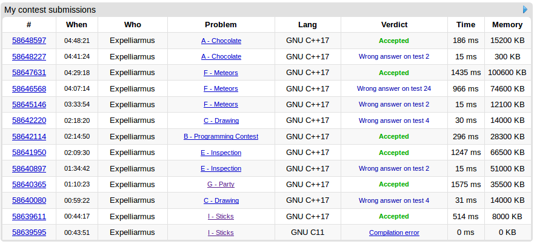Open submission 58640365 link
Screen dimensions: 534x244
(29, 185)
